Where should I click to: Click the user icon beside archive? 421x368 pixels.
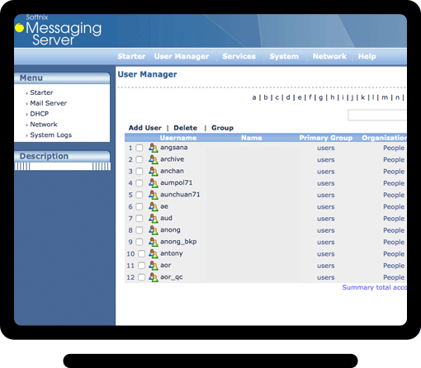[154, 159]
